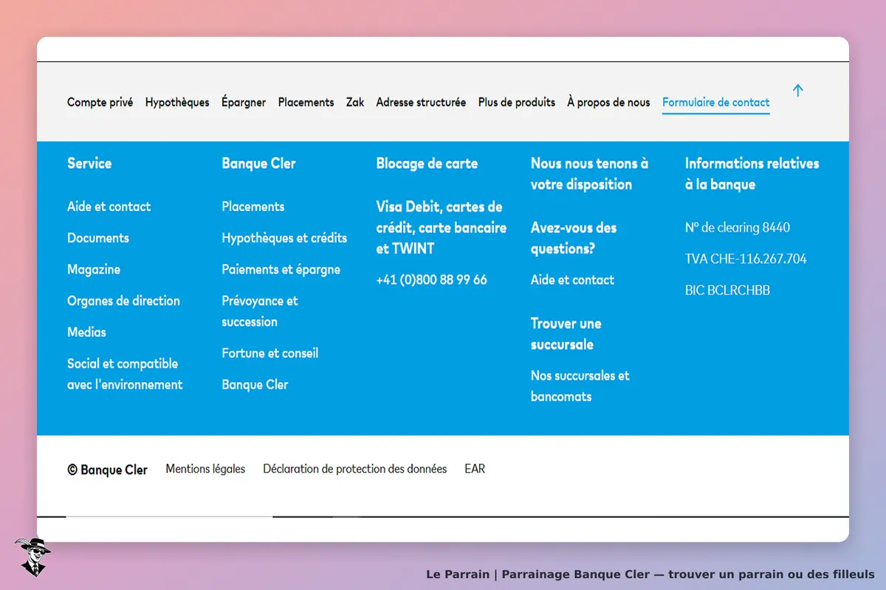886x590 pixels.
Task: Open Placements in the gray navigation bar
Action: [x=306, y=103]
